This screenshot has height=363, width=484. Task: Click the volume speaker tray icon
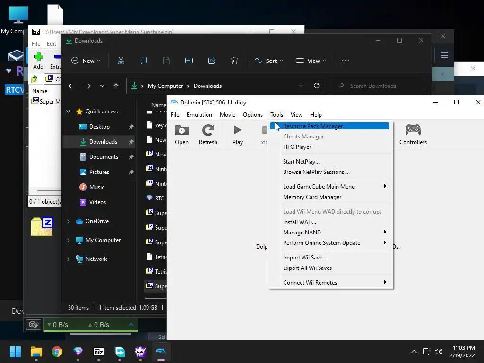[438, 352]
